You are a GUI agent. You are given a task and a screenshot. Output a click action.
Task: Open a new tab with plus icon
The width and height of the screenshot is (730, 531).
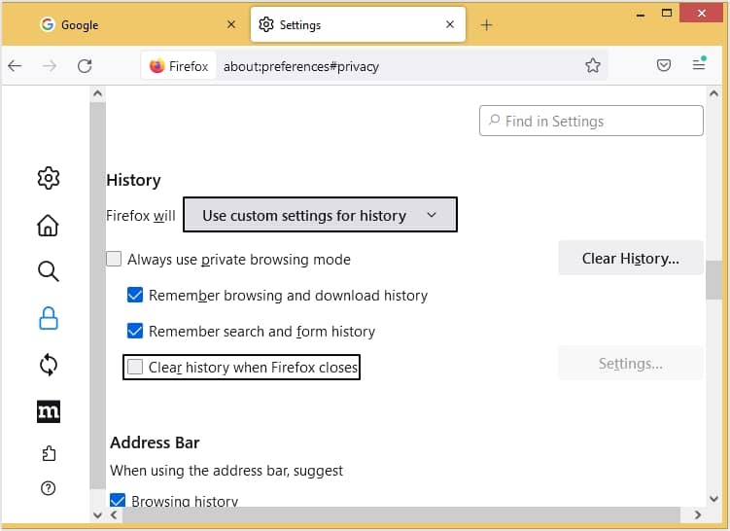[487, 24]
